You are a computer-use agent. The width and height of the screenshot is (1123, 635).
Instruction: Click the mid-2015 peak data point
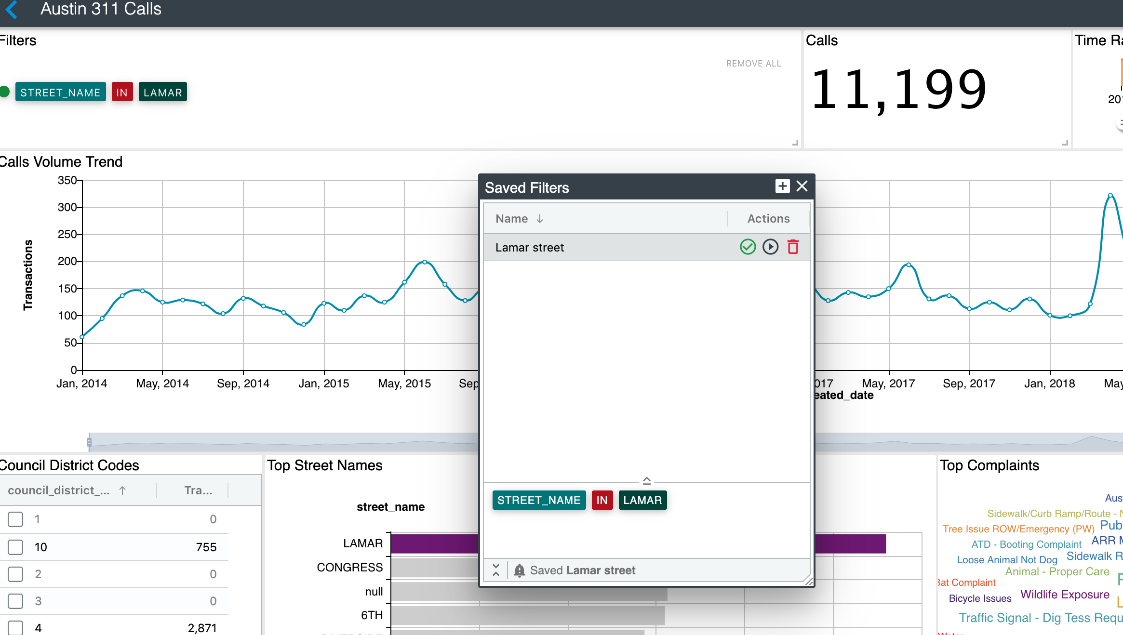(x=425, y=262)
